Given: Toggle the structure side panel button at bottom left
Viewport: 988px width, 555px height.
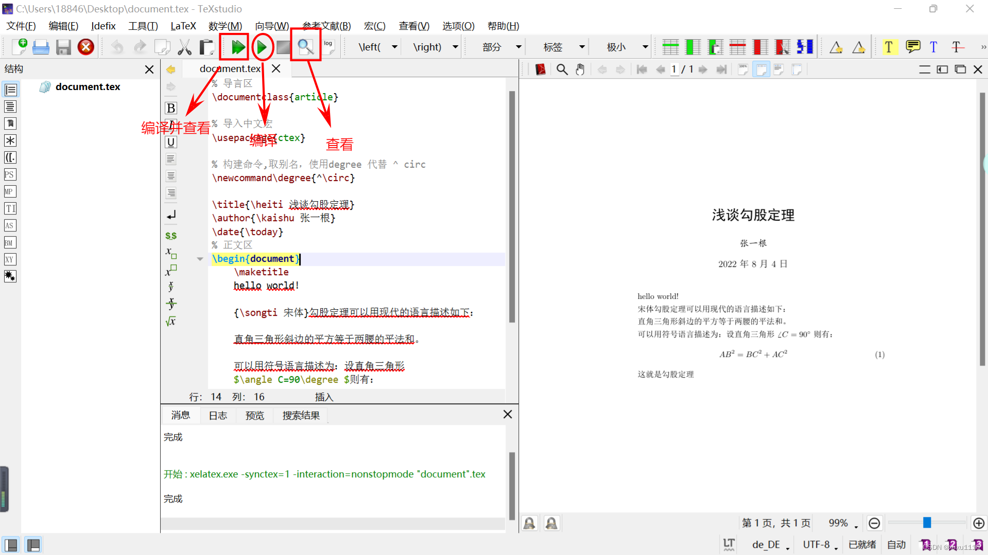Looking at the screenshot, I should pyautogui.click(x=11, y=545).
